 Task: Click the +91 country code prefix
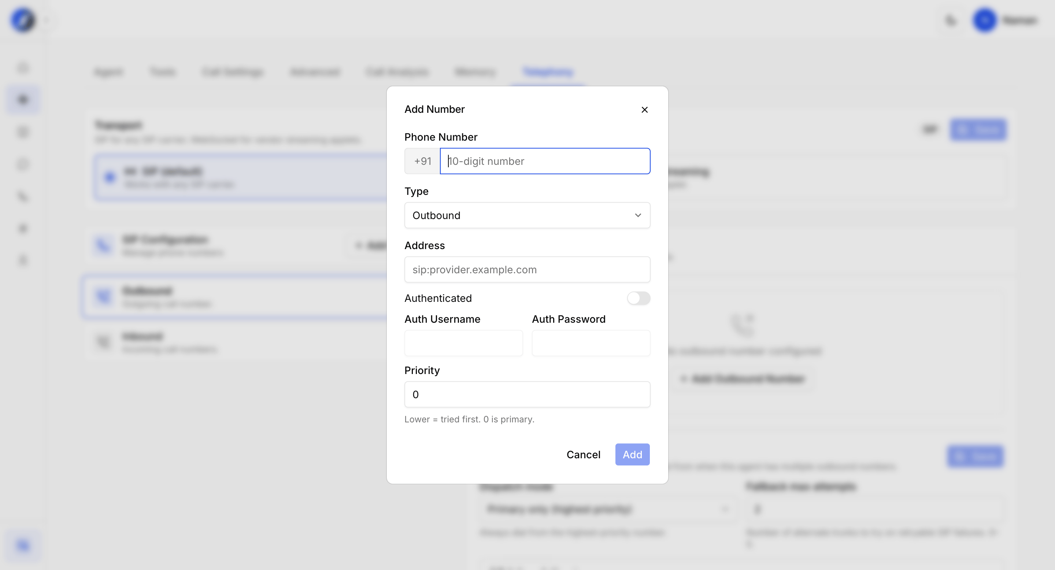[422, 161]
